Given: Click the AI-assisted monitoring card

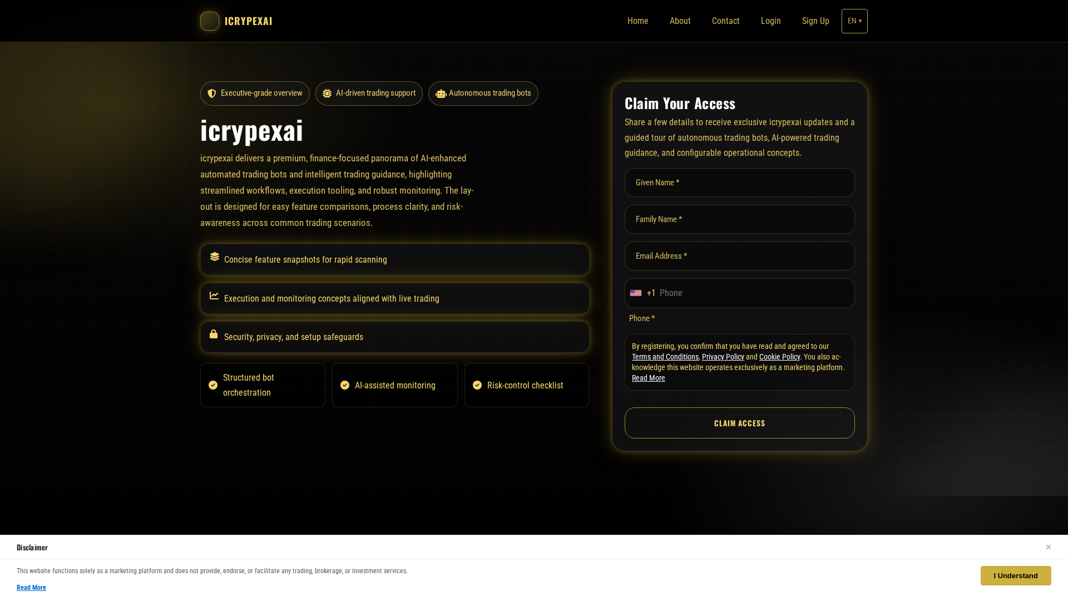Looking at the screenshot, I should 395,385.
